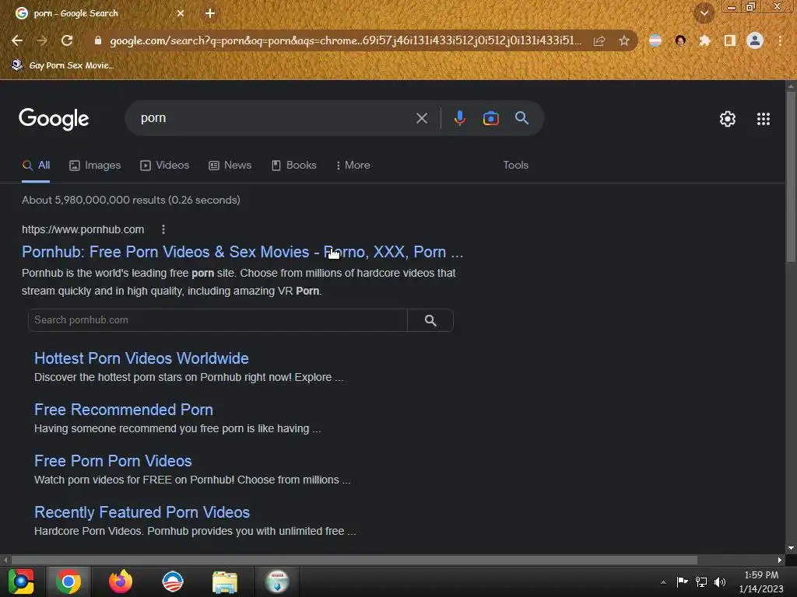Switch to the Videos tab
The height and width of the screenshot is (597, 797).
tap(165, 165)
